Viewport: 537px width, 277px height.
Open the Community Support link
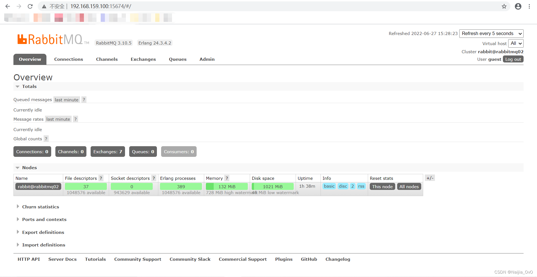[x=138, y=259]
